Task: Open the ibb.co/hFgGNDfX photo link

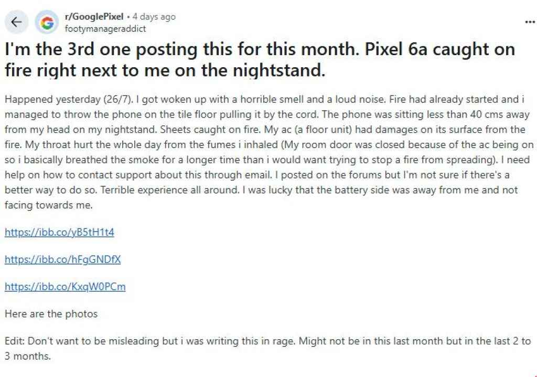Action: [x=62, y=259]
